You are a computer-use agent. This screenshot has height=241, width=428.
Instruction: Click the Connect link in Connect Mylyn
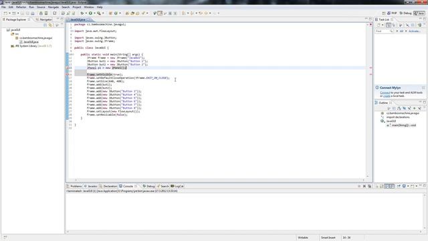click(385, 93)
